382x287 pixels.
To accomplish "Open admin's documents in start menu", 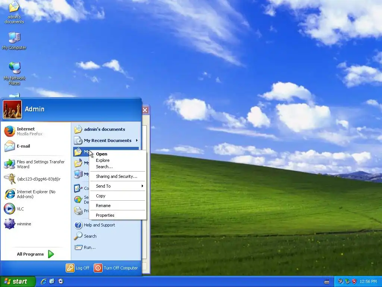I will pos(106,129).
